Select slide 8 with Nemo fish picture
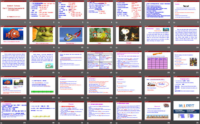This screenshot has height=124, width=200. tap(14, 35)
